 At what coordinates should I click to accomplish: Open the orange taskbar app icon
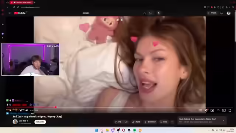140,130
